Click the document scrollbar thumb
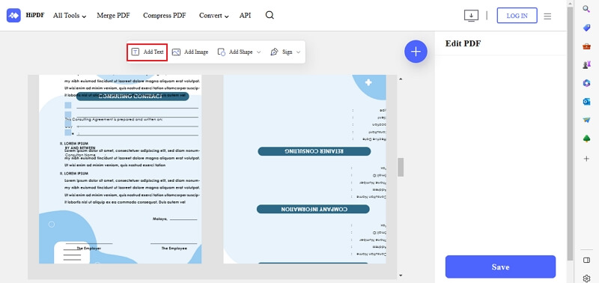599x283 pixels. pos(401,167)
